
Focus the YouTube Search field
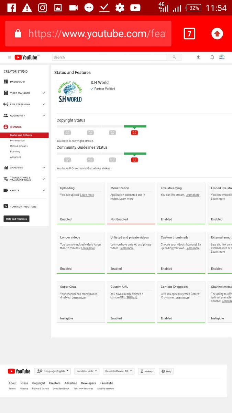pyautogui.click(x=109, y=57)
